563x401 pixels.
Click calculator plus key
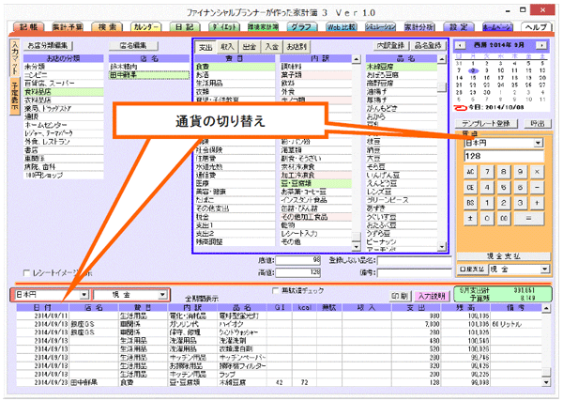point(537,203)
